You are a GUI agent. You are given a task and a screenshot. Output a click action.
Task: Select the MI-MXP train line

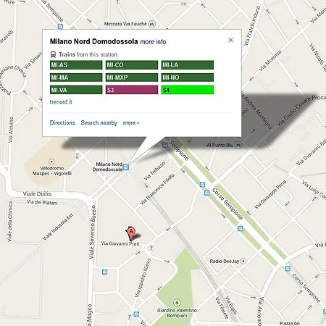pos(132,78)
